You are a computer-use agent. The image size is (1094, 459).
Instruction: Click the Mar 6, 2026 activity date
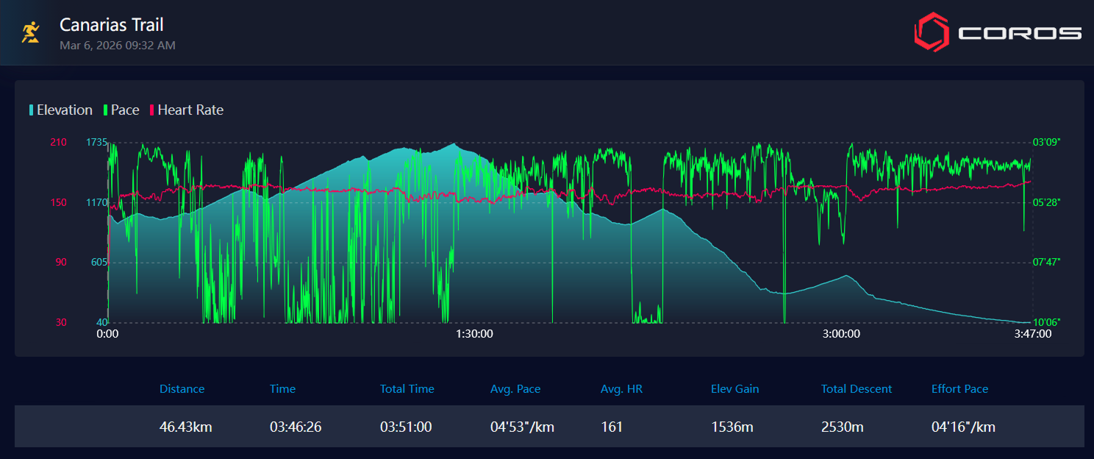tap(118, 46)
